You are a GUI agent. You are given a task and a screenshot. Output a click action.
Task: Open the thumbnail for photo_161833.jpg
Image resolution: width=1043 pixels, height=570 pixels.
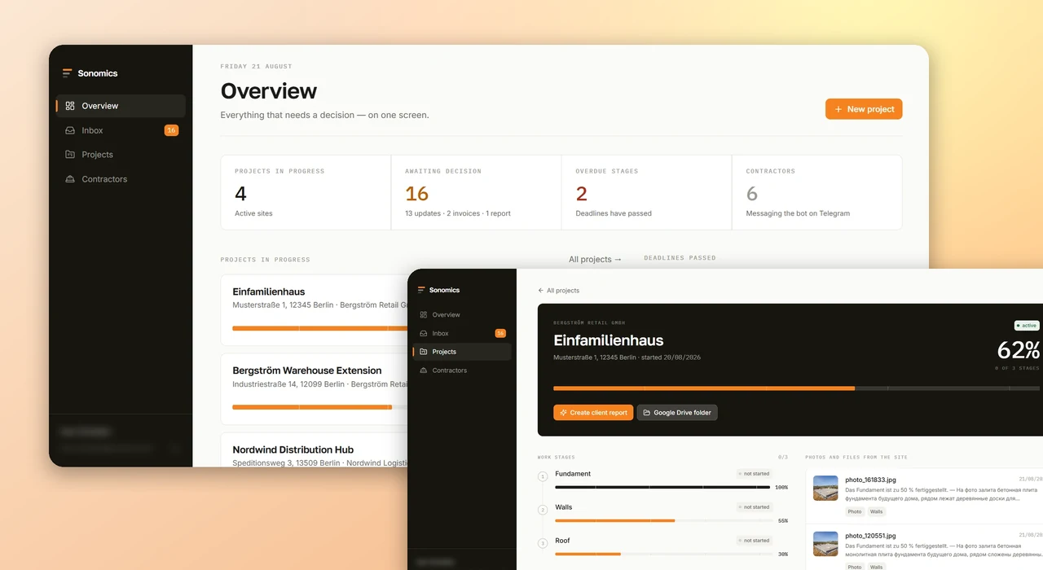pos(825,488)
